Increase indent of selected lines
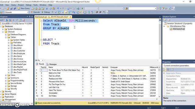The width and height of the screenshot is (195, 109). click(100, 12)
